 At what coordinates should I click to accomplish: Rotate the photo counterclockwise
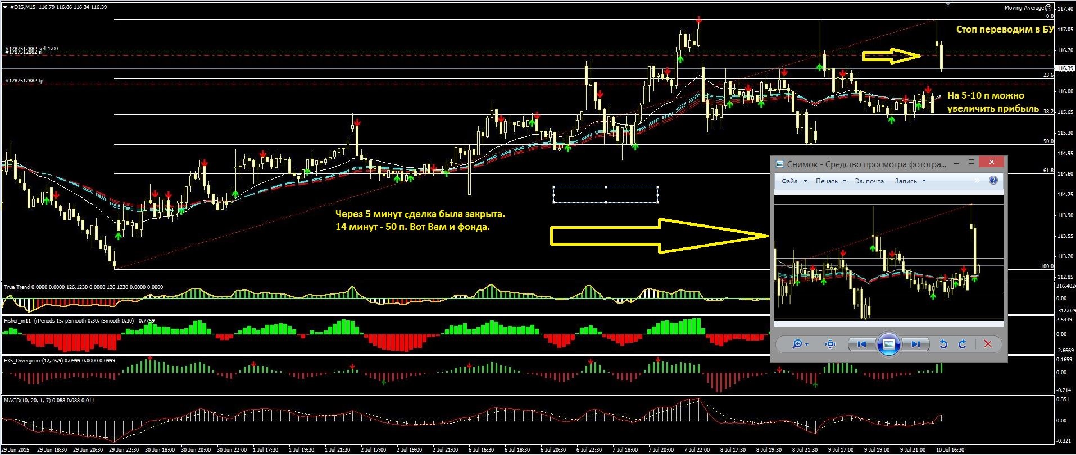click(x=943, y=344)
